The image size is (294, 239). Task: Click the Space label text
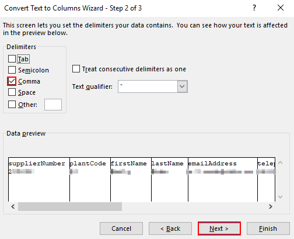coord(27,92)
